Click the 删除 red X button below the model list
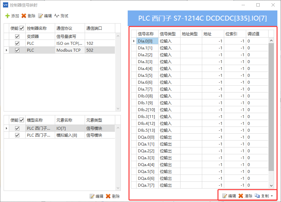 pos(113,196)
